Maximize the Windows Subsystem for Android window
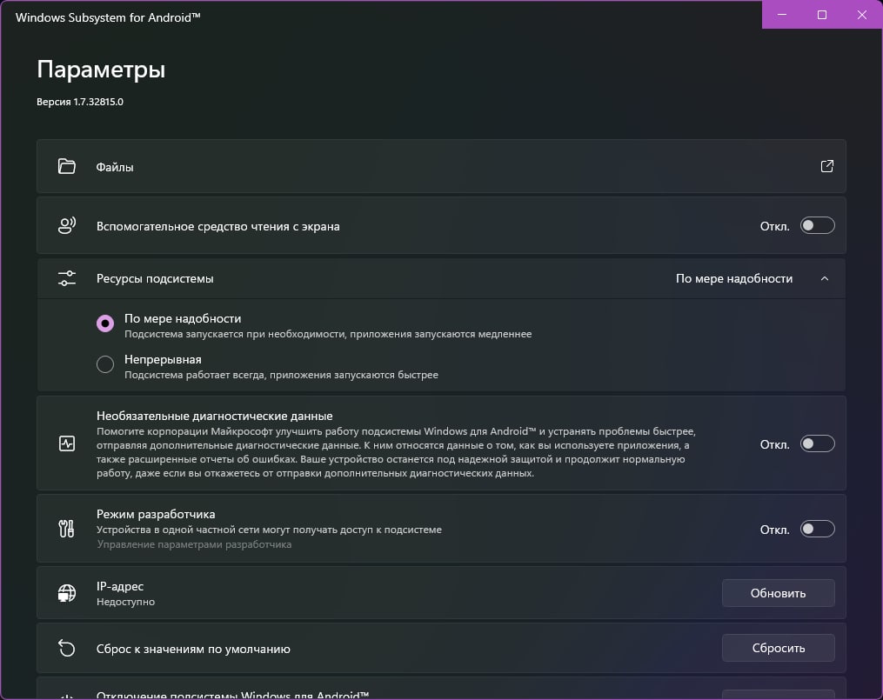This screenshot has height=700, width=883. [822, 15]
